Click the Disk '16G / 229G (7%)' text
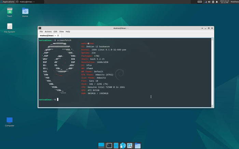 [98, 84]
